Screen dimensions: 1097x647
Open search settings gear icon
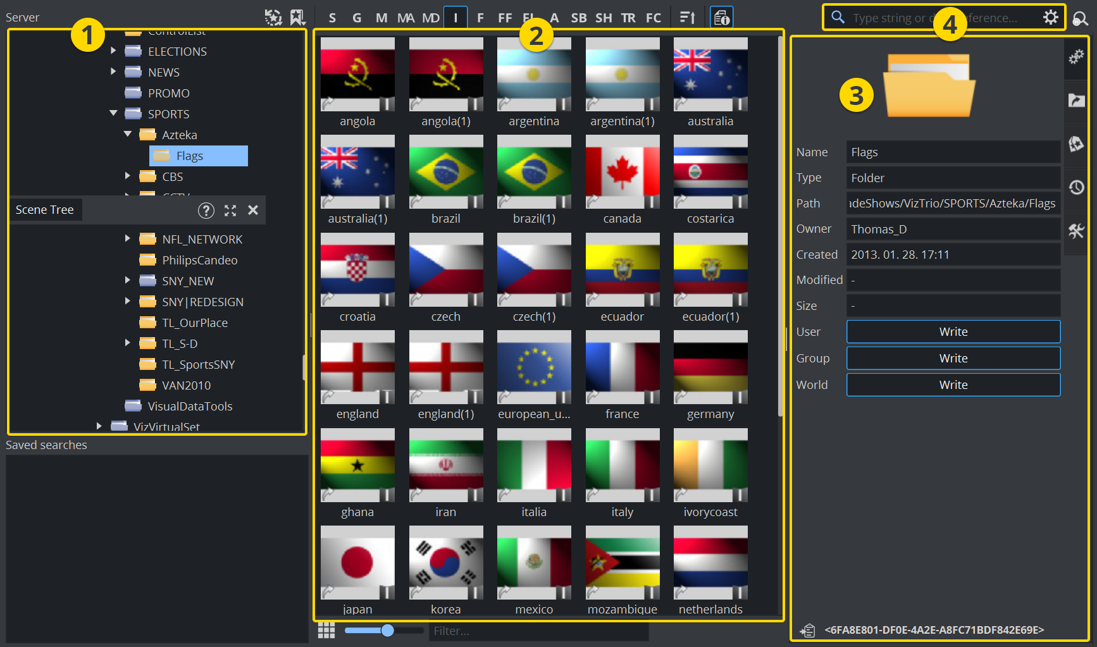(x=1050, y=17)
